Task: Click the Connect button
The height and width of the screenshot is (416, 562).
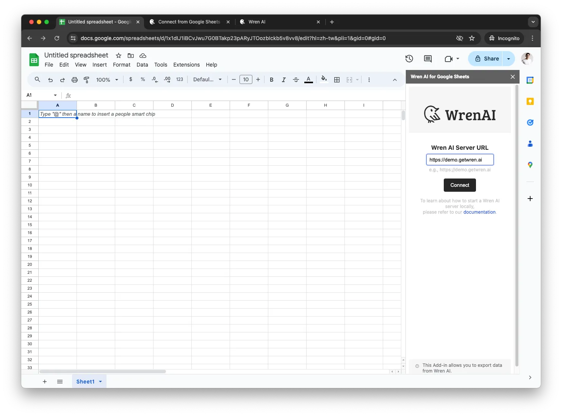Action: (460, 185)
